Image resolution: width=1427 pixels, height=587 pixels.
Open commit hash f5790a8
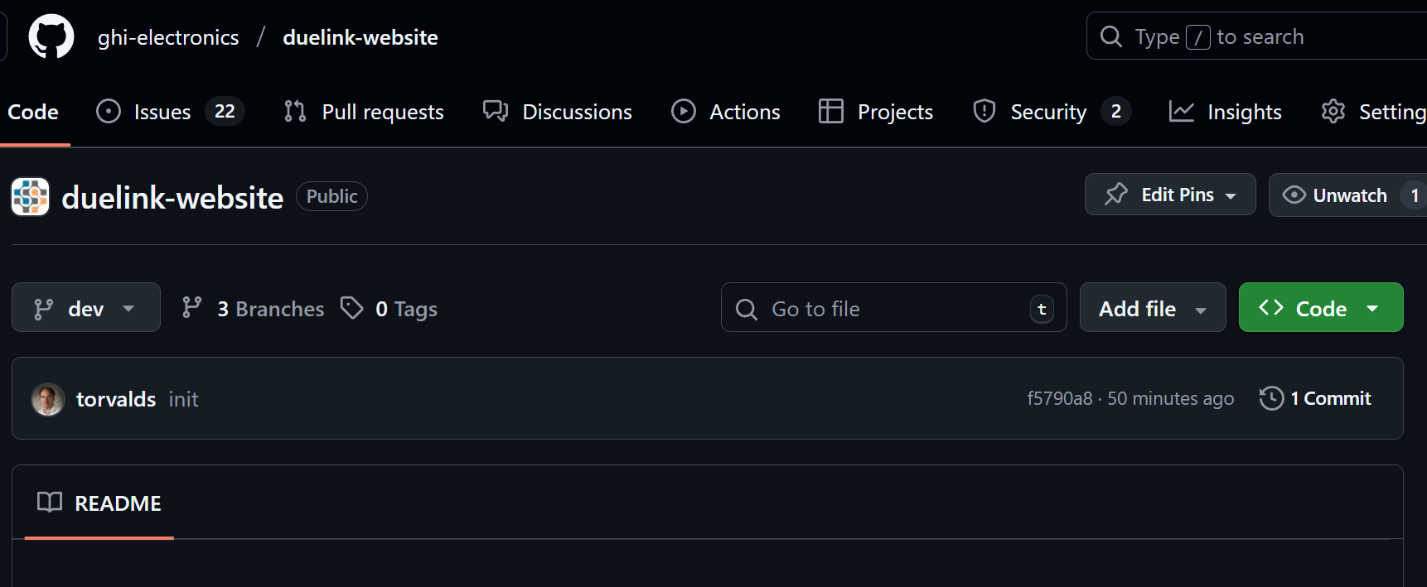pos(1059,398)
